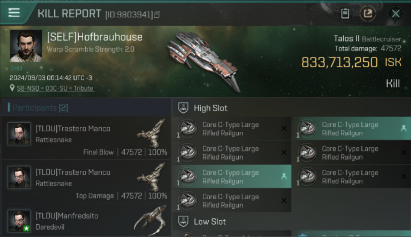Select Trastero Manco Final Blow entry
411x237 pixels.
[86, 137]
